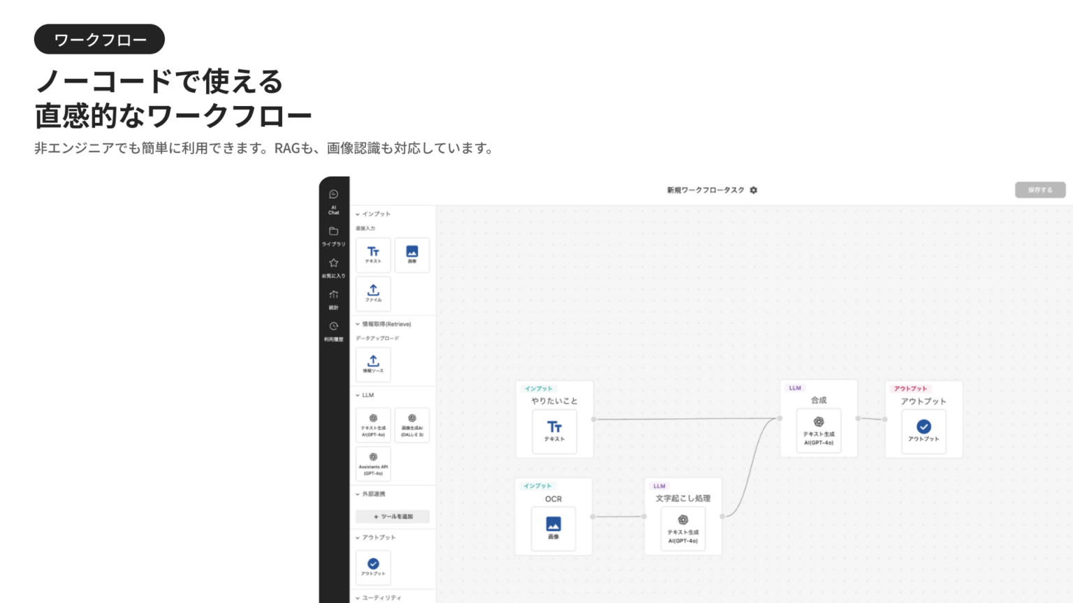Select the Assistants API(GPT-4o) node

(373, 464)
